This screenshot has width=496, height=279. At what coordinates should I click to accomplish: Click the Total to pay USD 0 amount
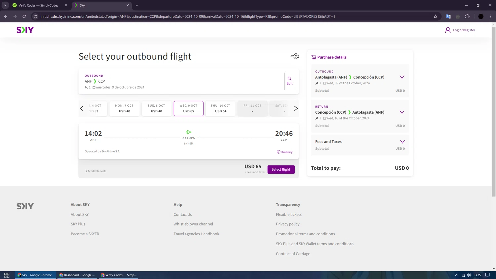pos(402,168)
